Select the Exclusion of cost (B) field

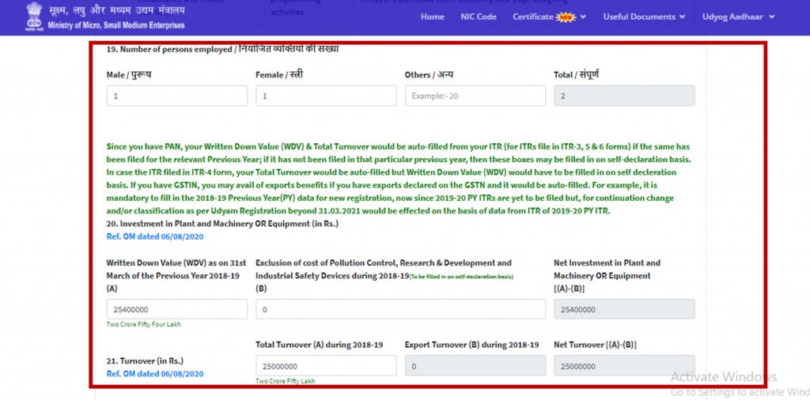400,309
